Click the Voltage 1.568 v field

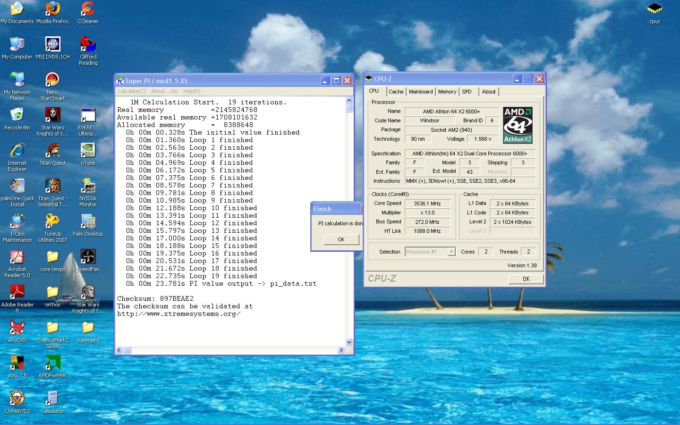click(483, 139)
